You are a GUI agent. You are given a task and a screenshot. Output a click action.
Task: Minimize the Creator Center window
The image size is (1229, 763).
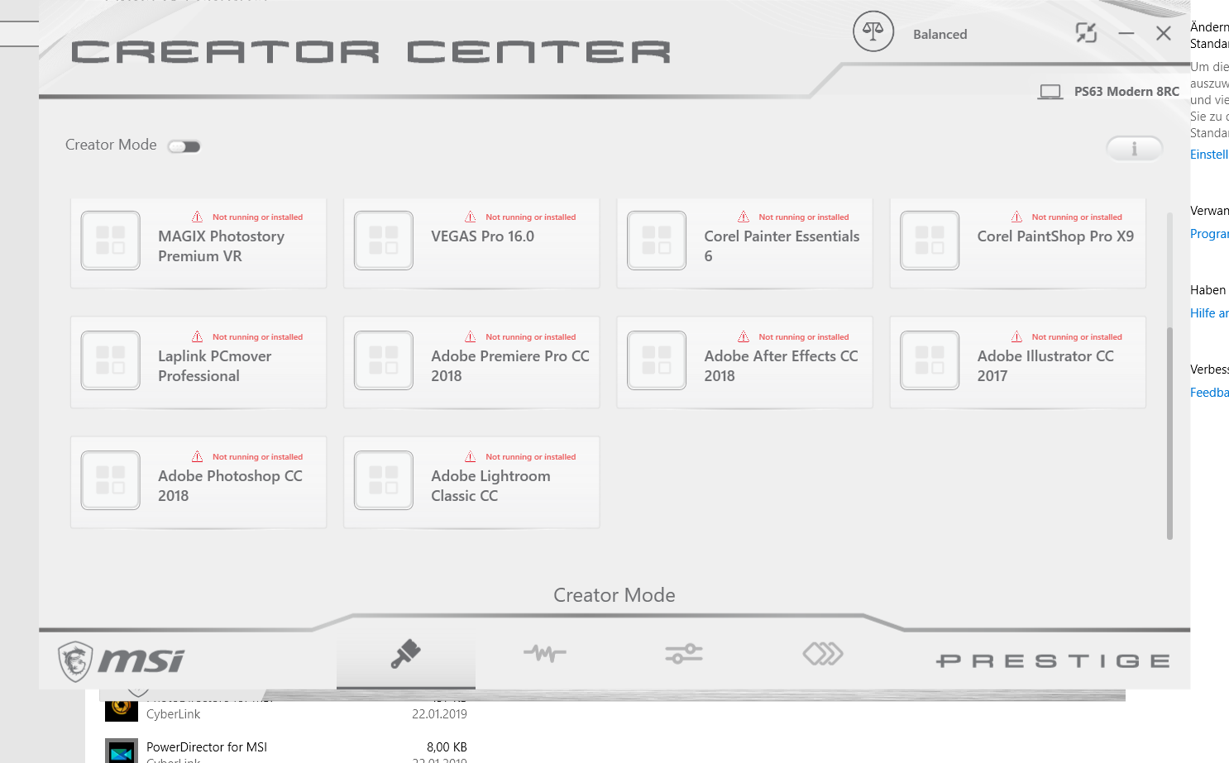click(x=1126, y=33)
